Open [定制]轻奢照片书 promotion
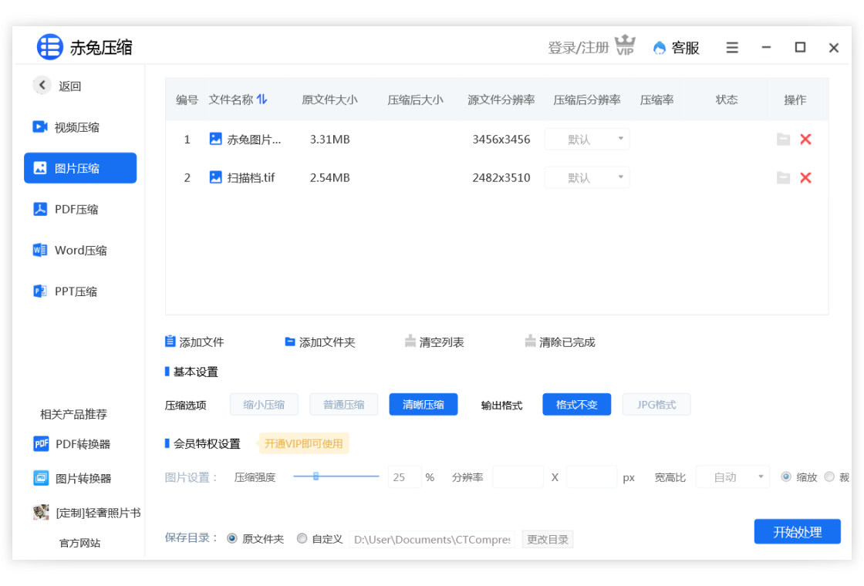 coord(86,513)
